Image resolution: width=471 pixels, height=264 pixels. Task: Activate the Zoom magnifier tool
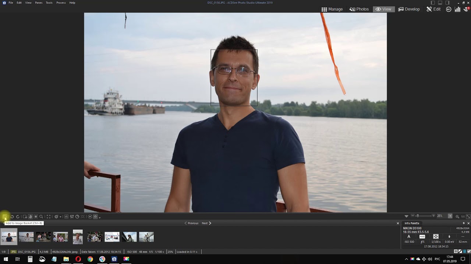41,217
